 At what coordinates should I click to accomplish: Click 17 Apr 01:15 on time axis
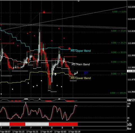click(x=18, y=132)
